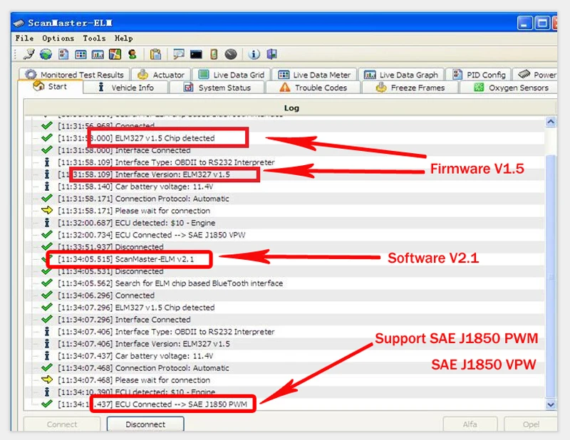
Task: Click the Log column header
Action: (291, 108)
